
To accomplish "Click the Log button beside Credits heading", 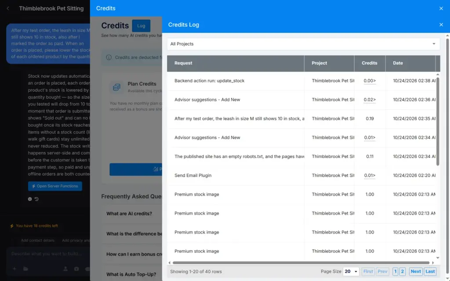I will point(141,26).
